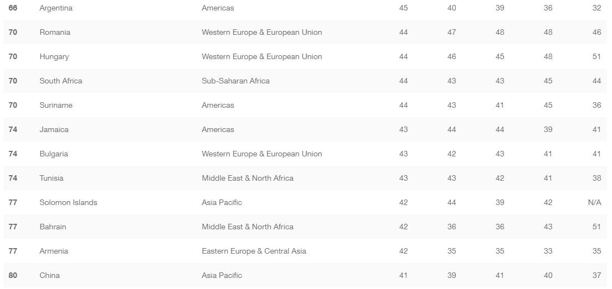Click the Bulgaria country name

point(54,154)
